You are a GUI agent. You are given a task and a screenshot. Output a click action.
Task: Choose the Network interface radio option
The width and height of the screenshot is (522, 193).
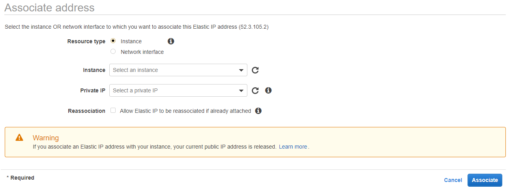click(x=113, y=51)
